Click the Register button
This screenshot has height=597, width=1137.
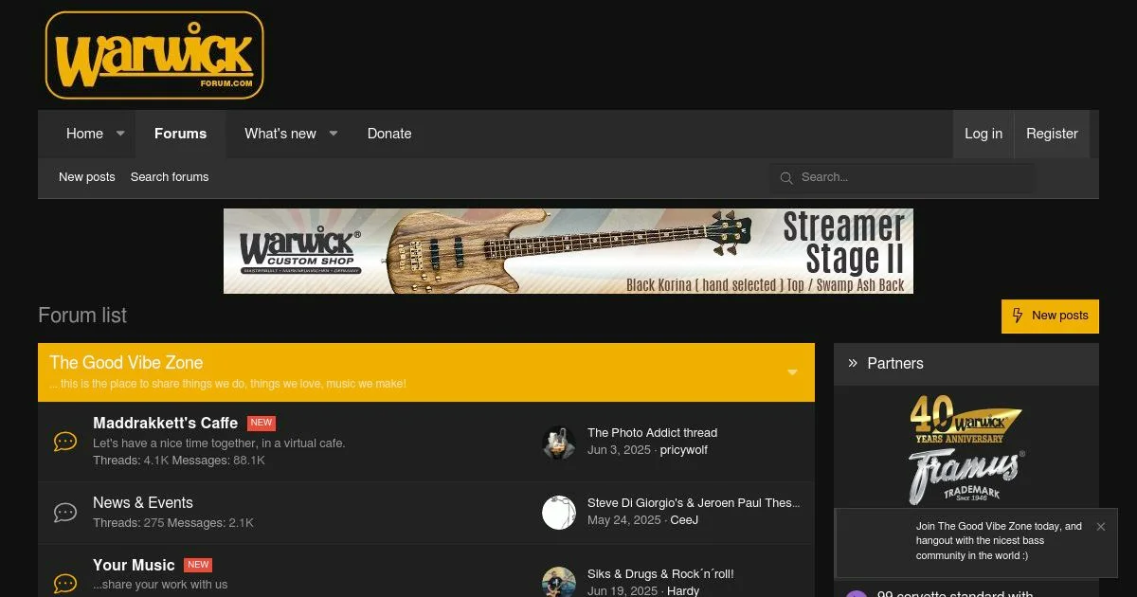click(1052, 134)
